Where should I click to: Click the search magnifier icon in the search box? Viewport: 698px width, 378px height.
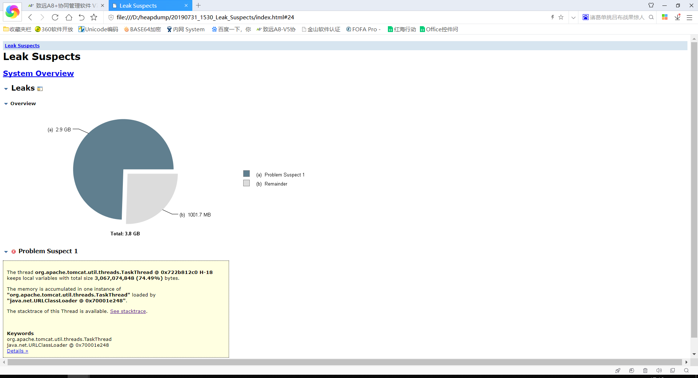click(x=651, y=17)
